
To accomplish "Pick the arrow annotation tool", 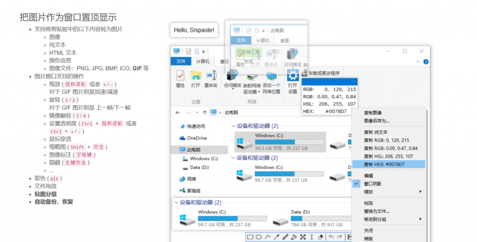I will tap(277, 237).
